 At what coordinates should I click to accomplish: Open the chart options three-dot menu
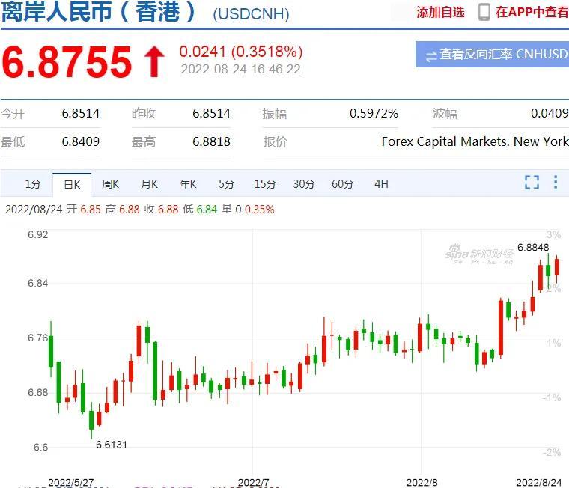[556, 182]
